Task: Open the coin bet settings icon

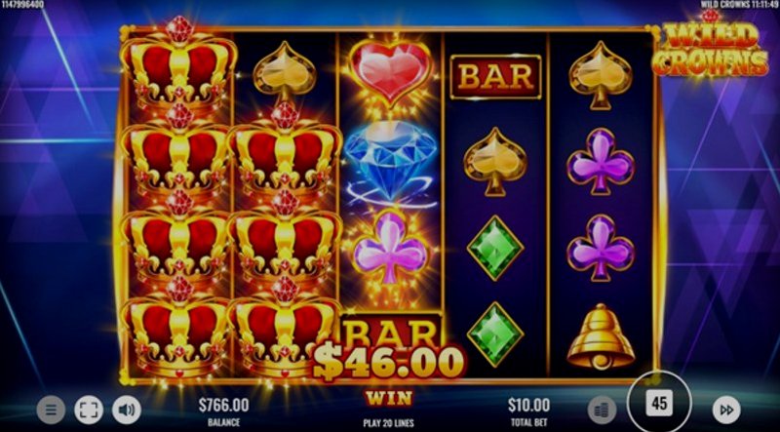Action: click(x=602, y=411)
